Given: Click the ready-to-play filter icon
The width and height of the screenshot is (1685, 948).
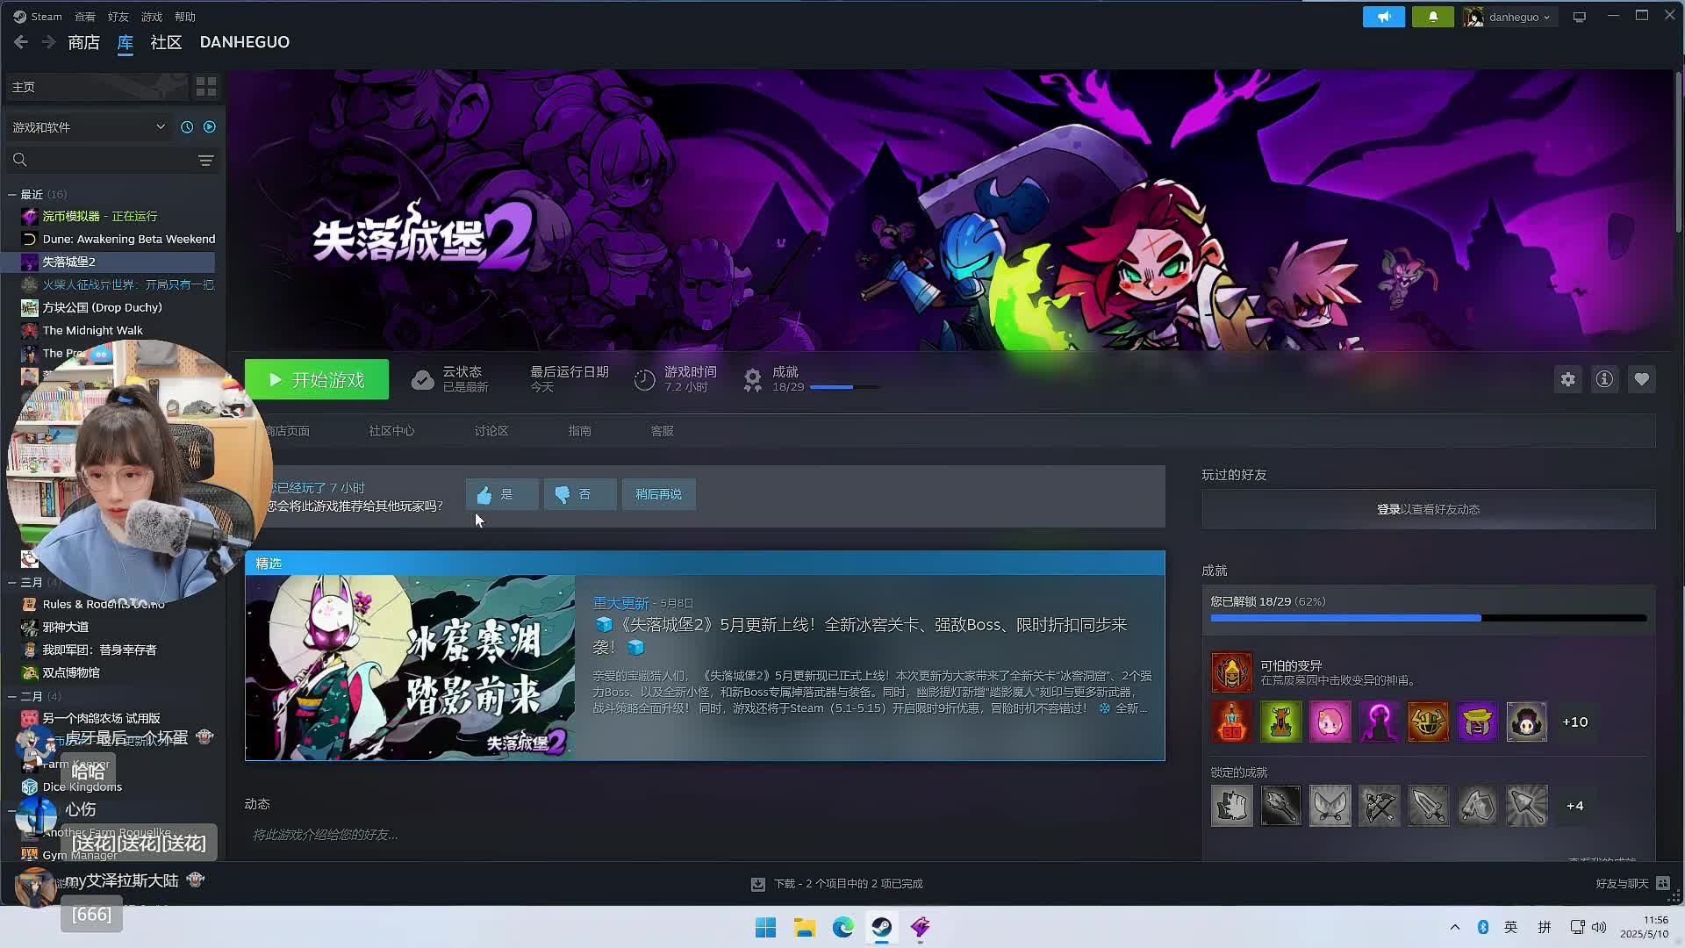Looking at the screenshot, I should click(x=210, y=127).
